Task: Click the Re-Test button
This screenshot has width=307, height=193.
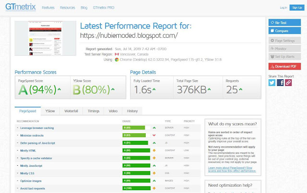Action: point(284,22)
